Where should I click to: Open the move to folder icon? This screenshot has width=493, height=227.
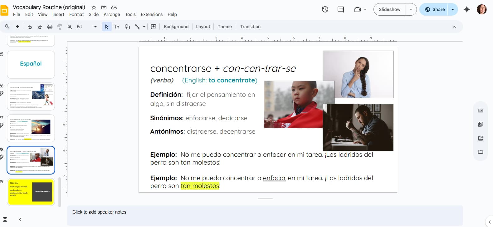104,7
